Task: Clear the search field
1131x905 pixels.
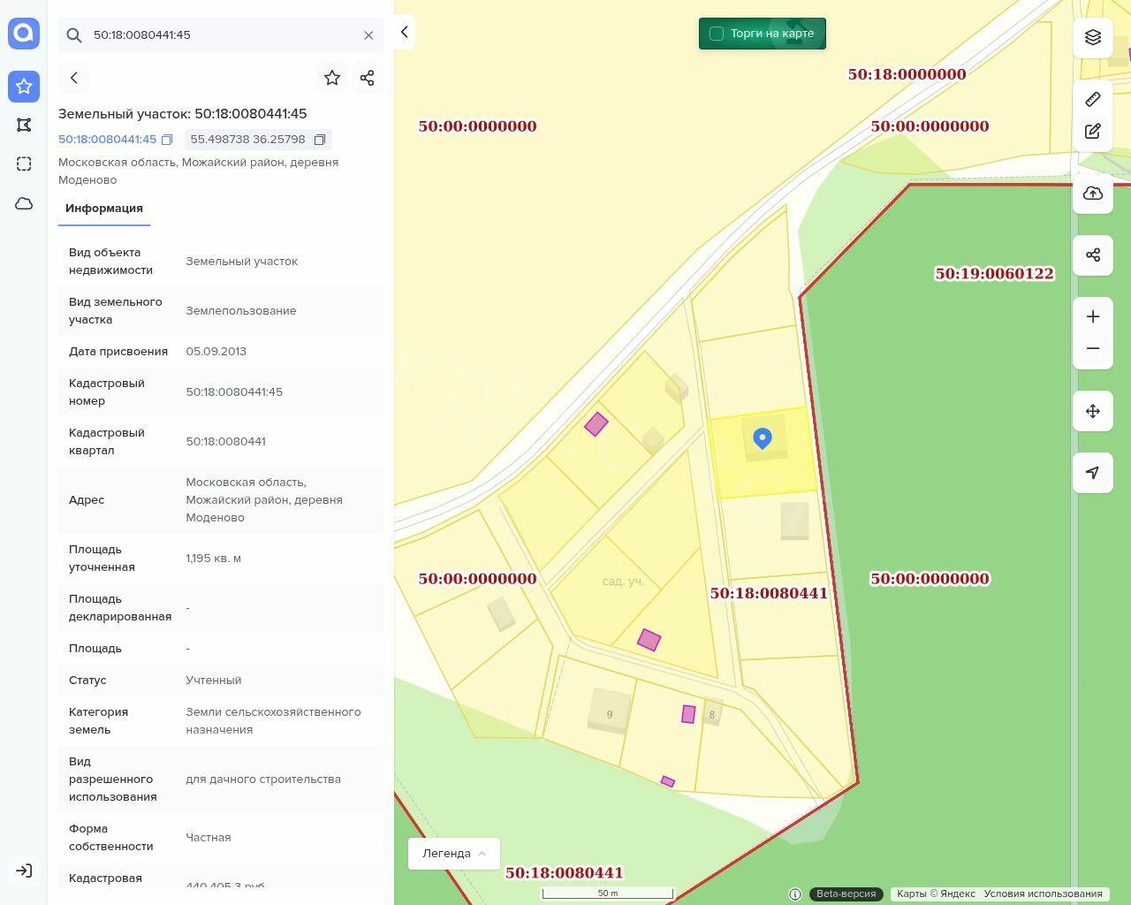Action: pyautogui.click(x=368, y=35)
